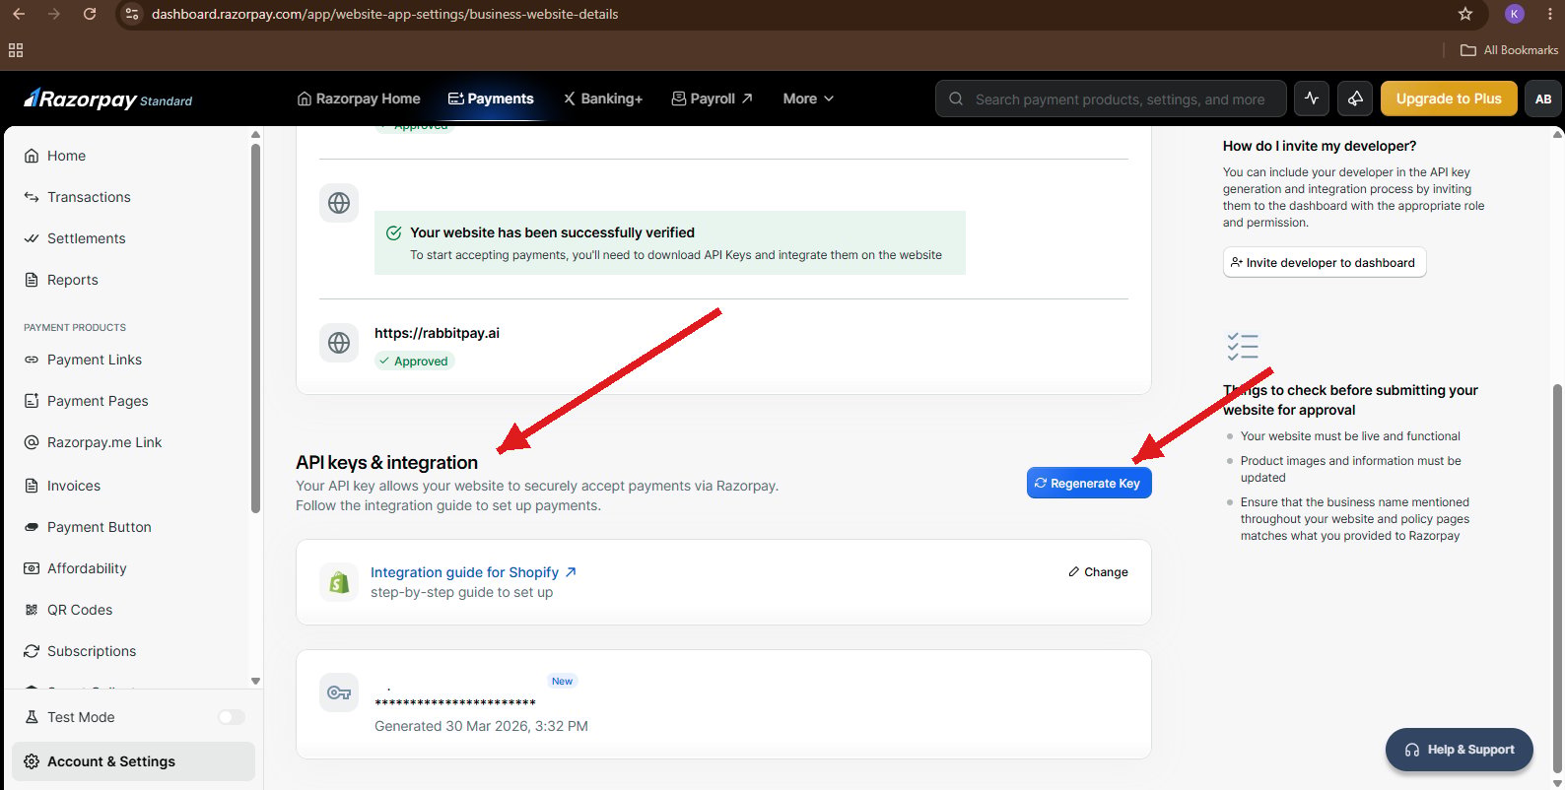Open the Help & Support button
Screen dimensions: 1565x790
coord(1460,750)
